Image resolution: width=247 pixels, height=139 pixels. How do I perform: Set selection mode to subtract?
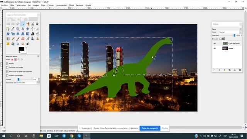coord(19,59)
